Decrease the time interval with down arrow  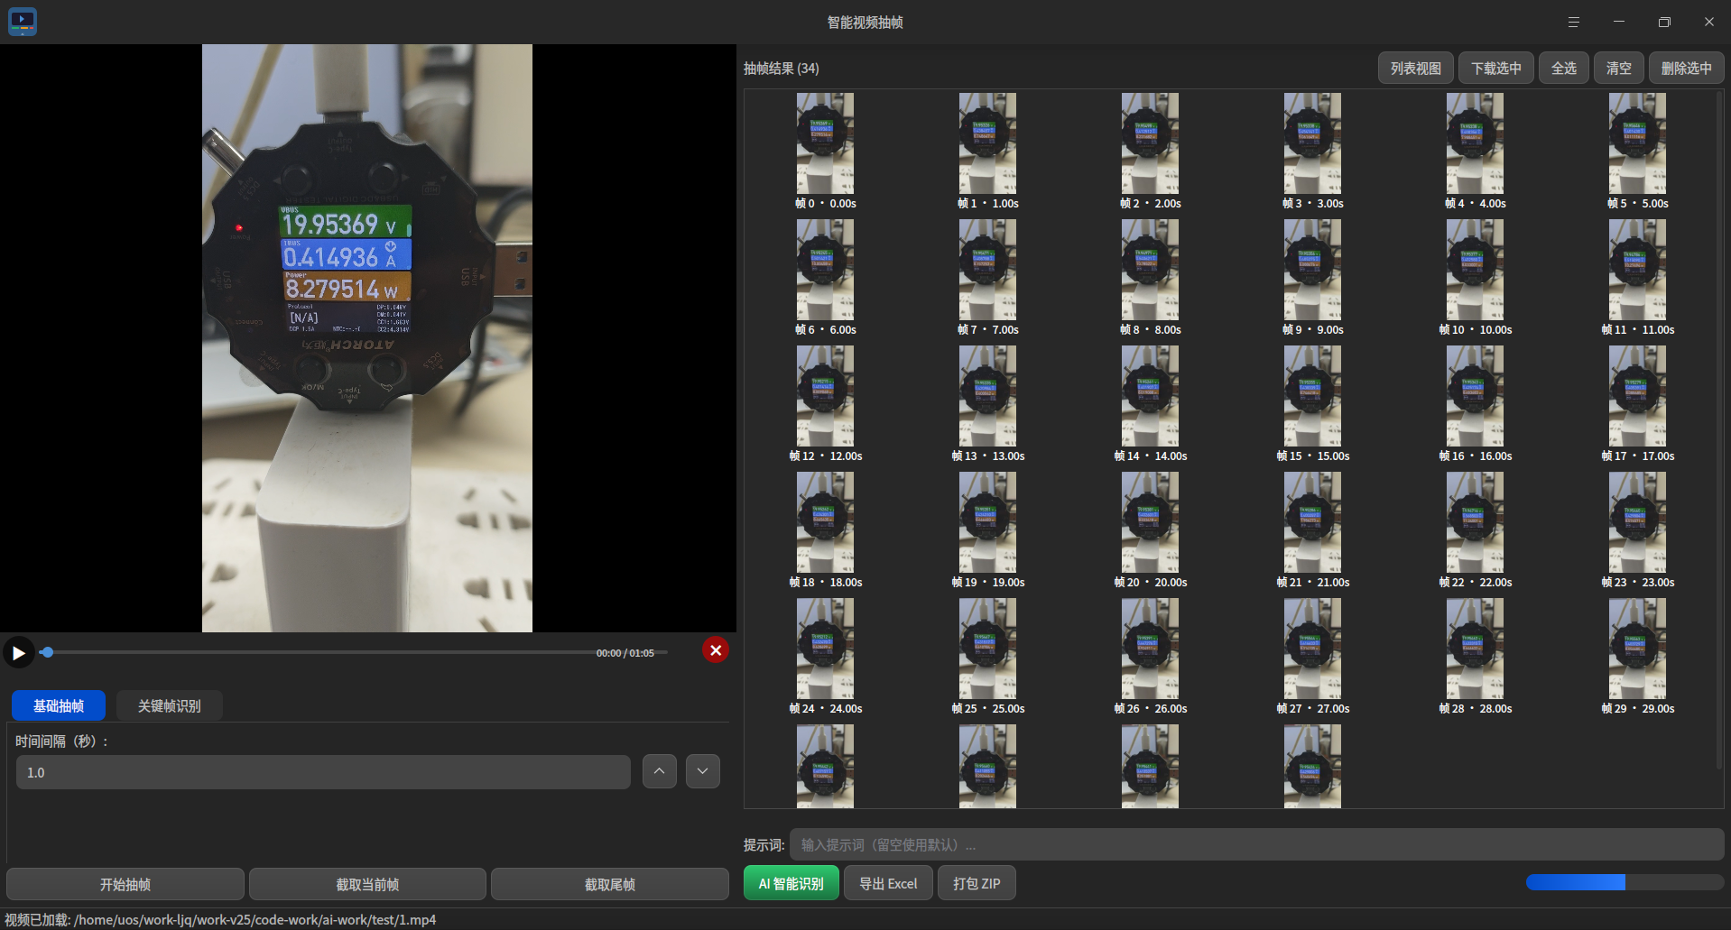[702, 771]
